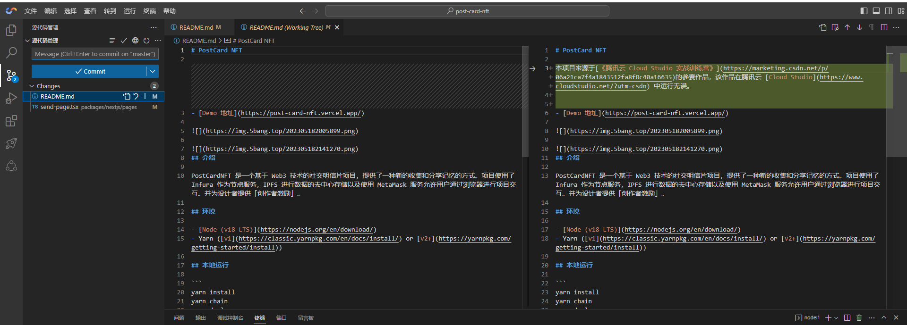Open the Source Control view icon
This screenshot has width=907, height=325.
[11, 75]
